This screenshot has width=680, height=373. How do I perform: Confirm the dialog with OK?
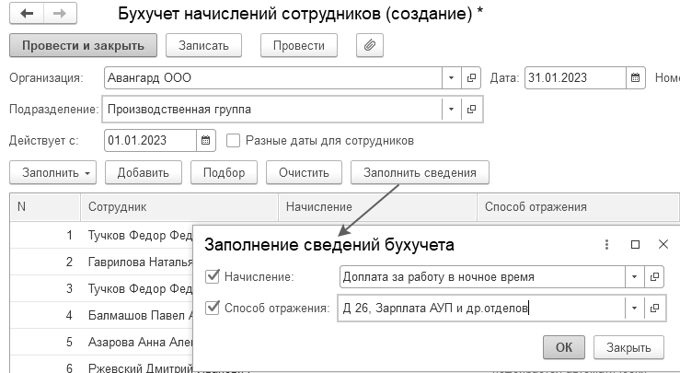point(564,347)
